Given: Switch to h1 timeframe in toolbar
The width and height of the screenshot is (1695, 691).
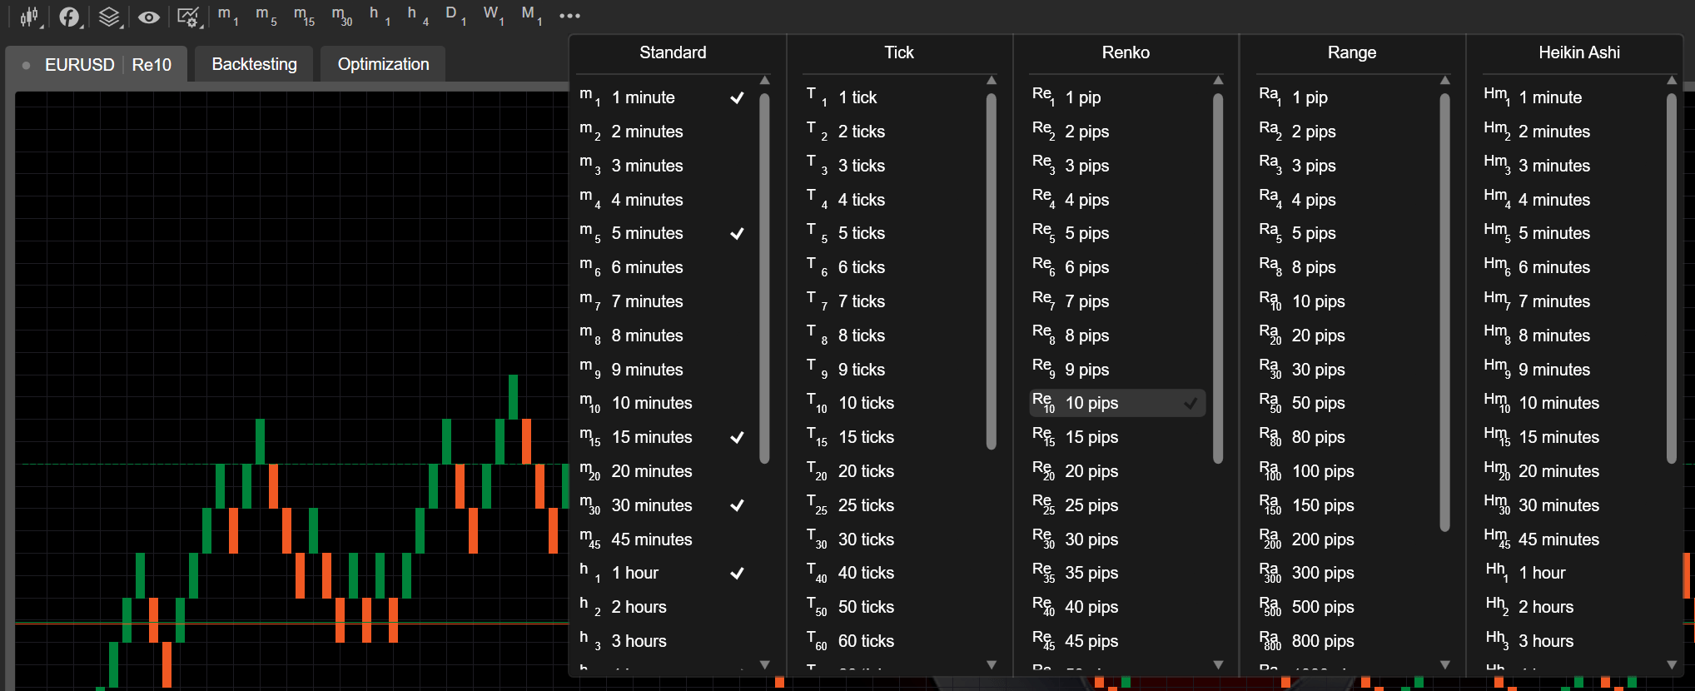Looking at the screenshot, I should coord(380,15).
